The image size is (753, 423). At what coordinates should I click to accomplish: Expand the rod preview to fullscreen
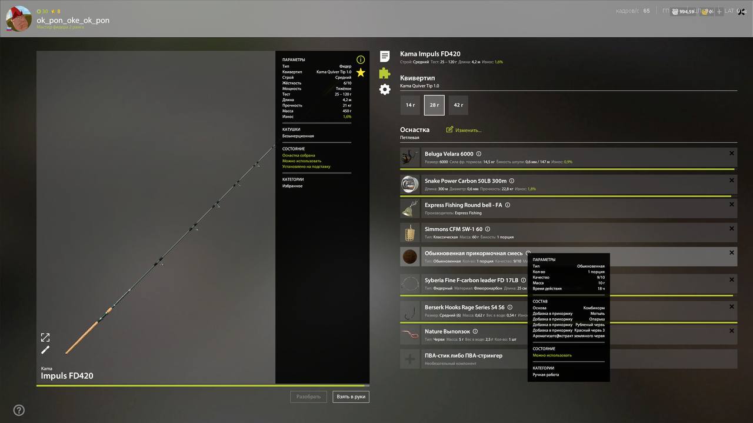(45, 337)
